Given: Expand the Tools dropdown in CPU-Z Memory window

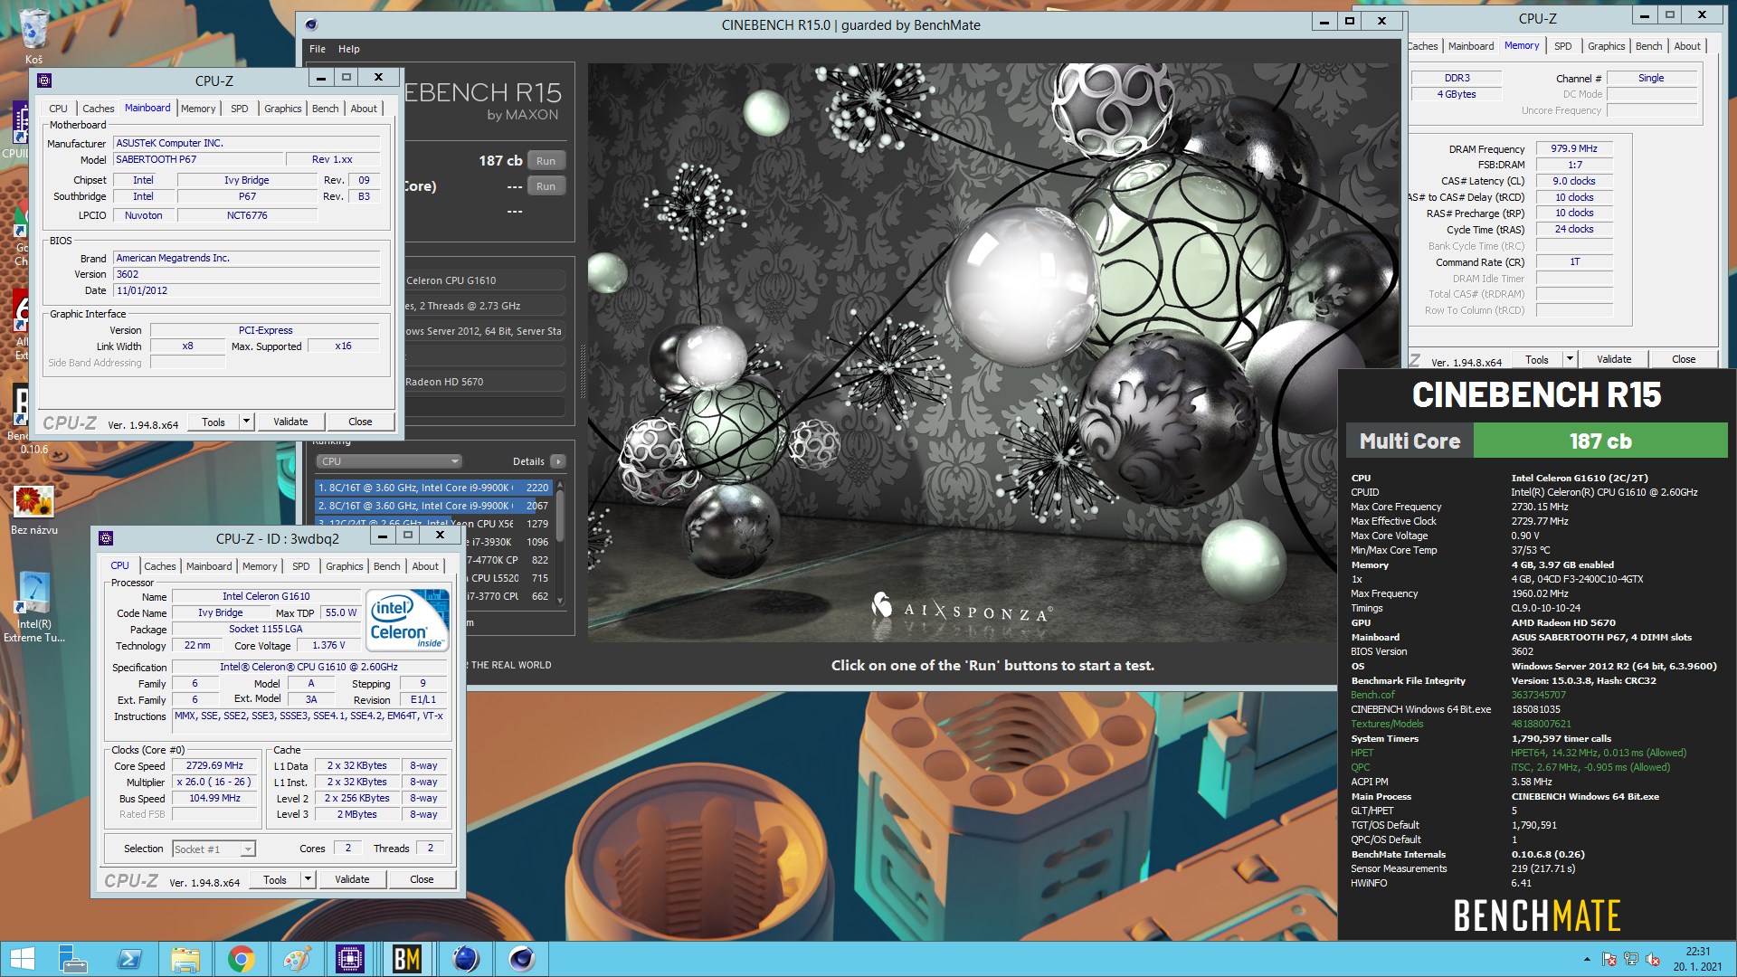Looking at the screenshot, I should (x=1570, y=359).
